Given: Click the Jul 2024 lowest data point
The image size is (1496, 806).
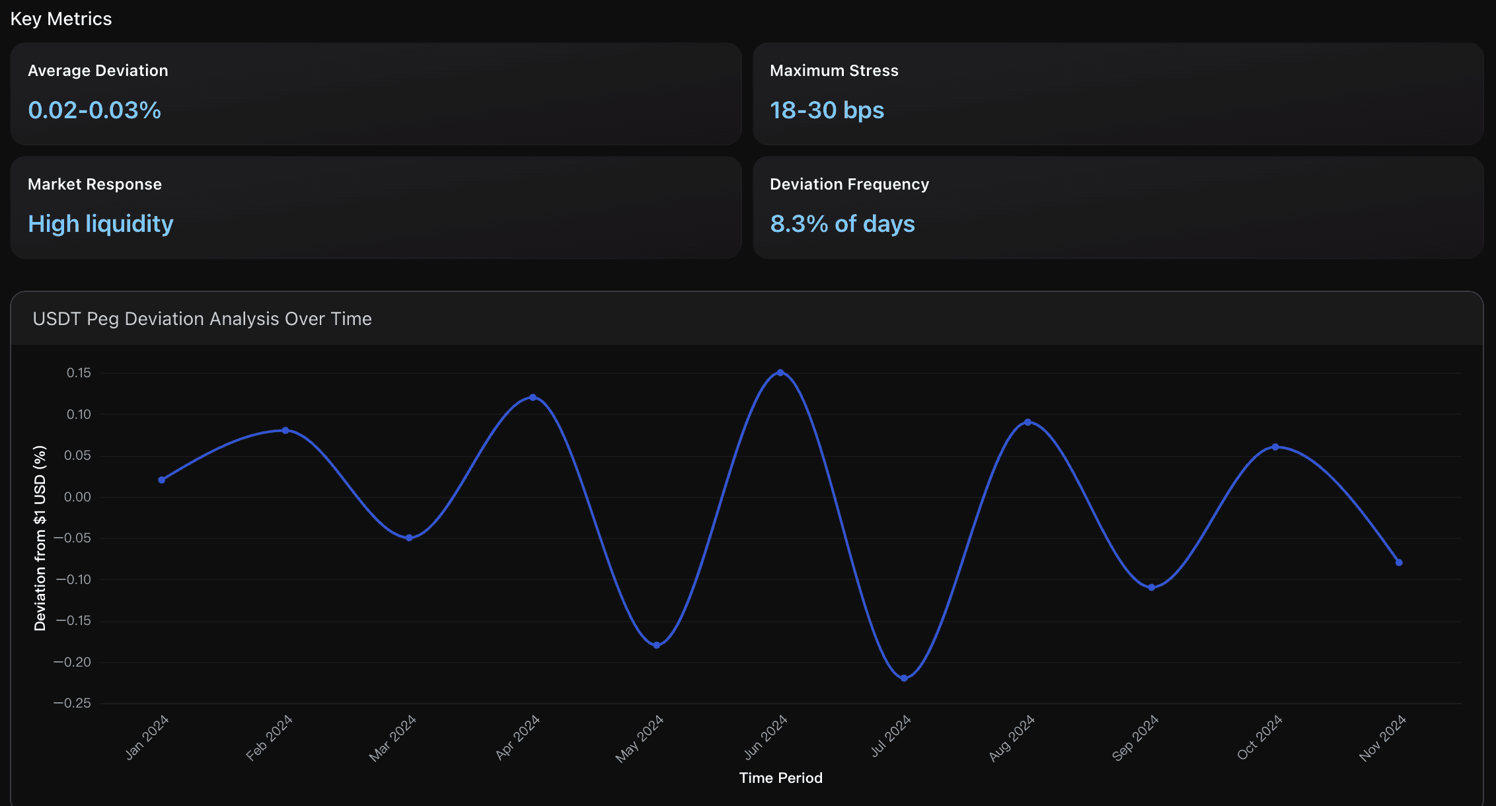Looking at the screenshot, I should coord(904,678).
